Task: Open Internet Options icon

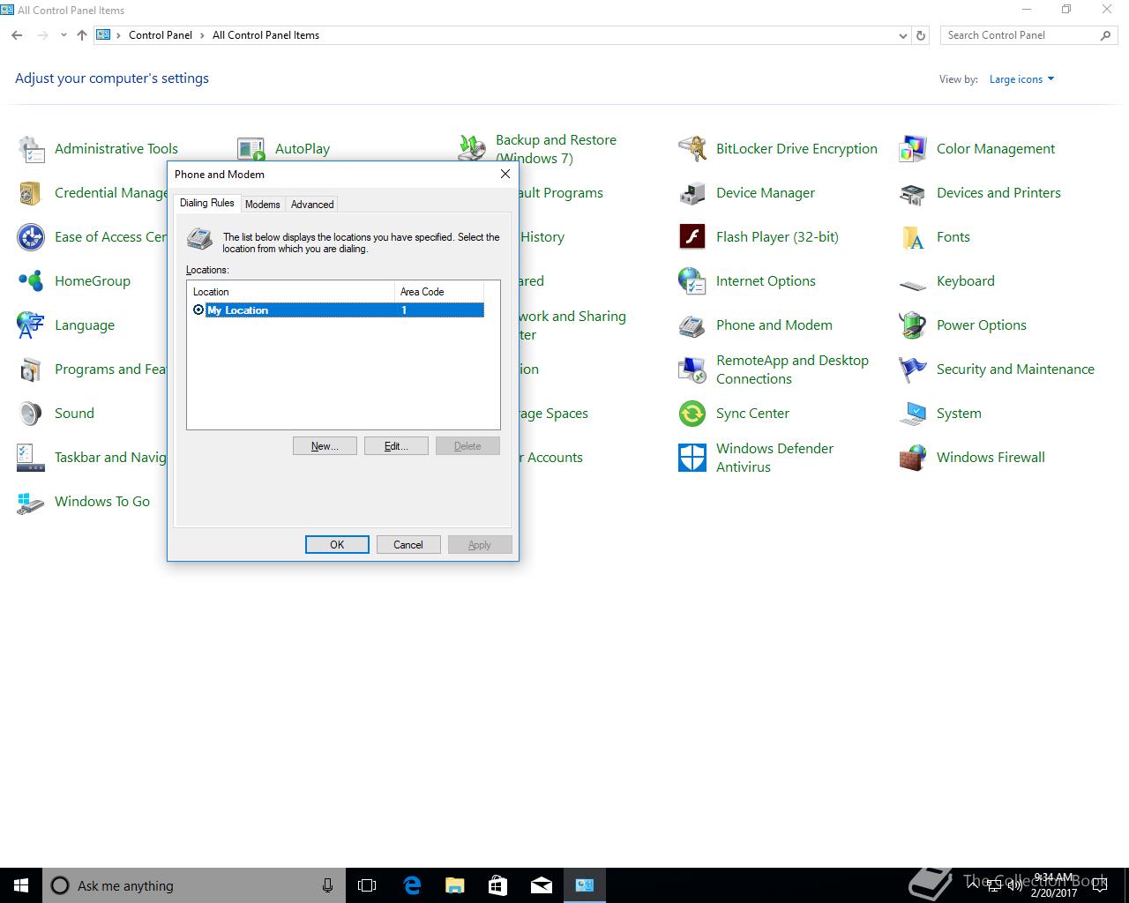Action: 692,281
